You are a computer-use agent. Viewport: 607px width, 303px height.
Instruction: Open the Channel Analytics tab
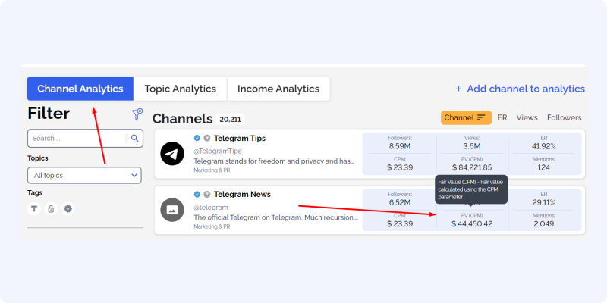(x=80, y=89)
